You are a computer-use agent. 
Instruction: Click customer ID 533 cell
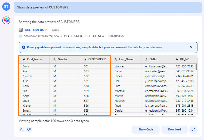pyautogui.click(x=95, y=71)
